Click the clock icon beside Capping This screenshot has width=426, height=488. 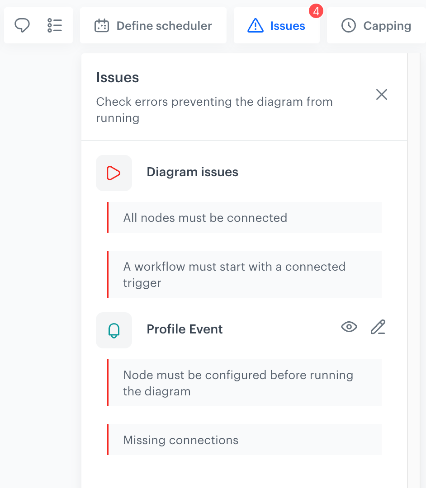[x=348, y=26]
